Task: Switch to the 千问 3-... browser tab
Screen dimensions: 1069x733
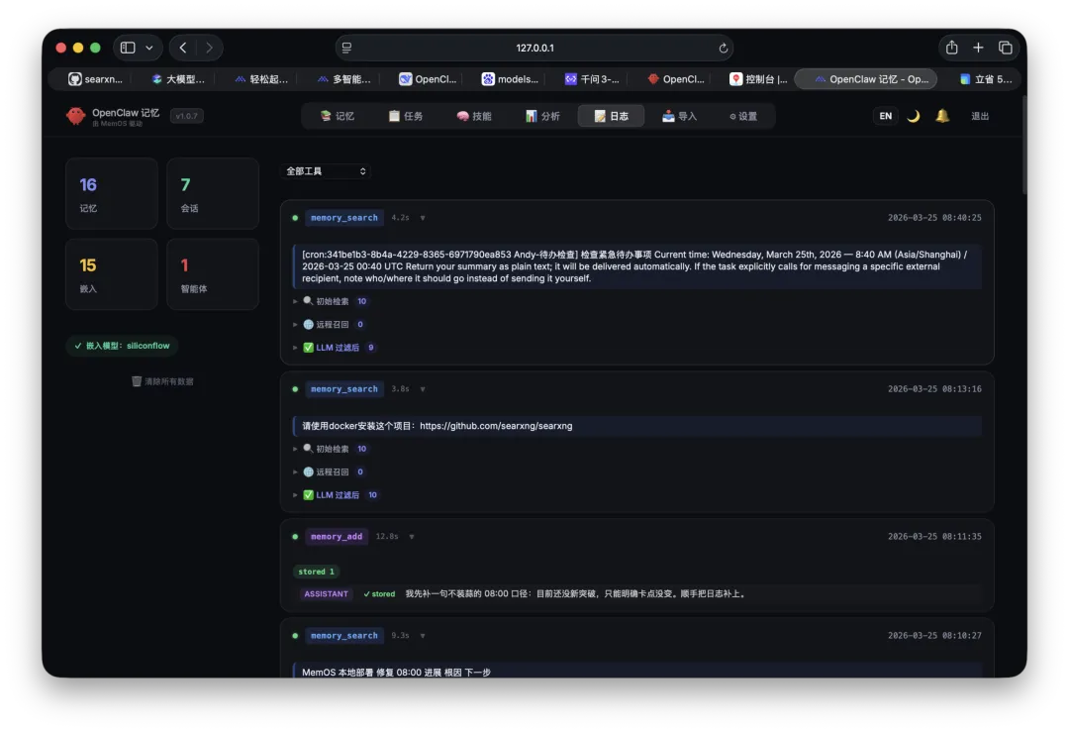Action: 592,79
